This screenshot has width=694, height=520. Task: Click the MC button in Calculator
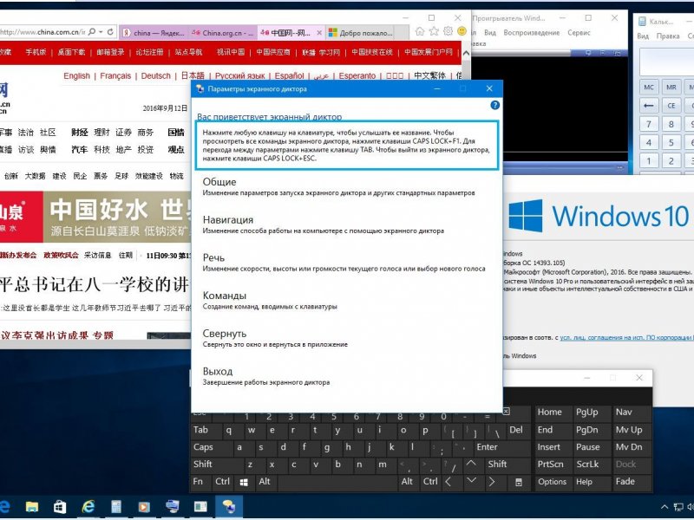649,88
